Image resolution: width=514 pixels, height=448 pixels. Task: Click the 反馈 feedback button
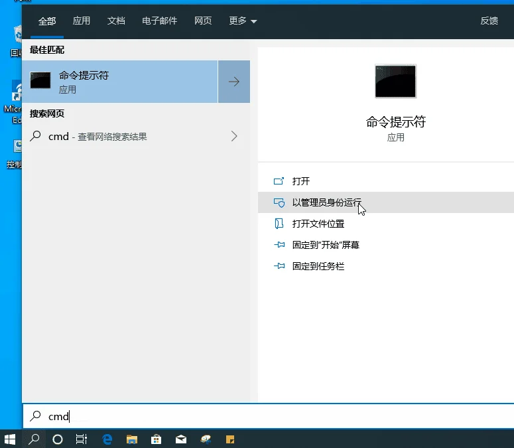click(489, 21)
